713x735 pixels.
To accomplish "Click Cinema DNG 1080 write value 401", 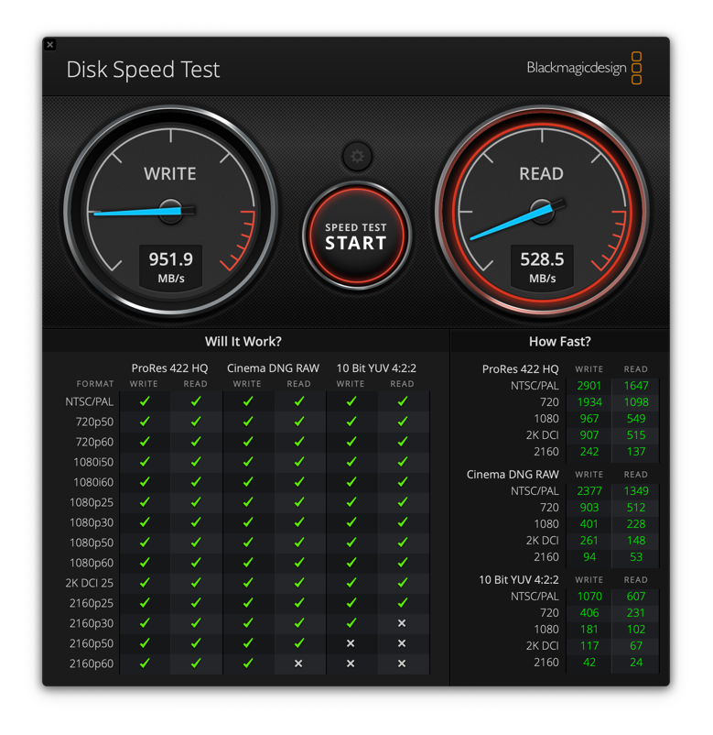I will (x=589, y=523).
